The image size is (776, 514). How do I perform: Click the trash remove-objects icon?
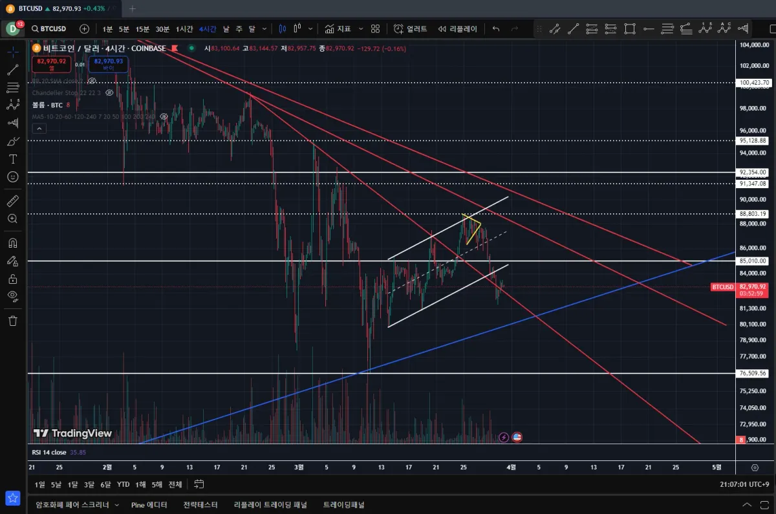click(x=12, y=321)
